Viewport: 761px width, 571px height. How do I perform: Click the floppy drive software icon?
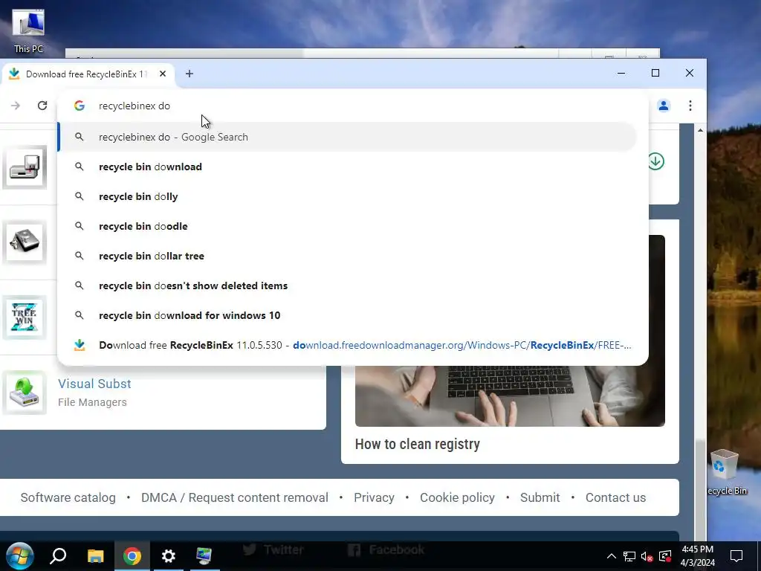coord(25,167)
